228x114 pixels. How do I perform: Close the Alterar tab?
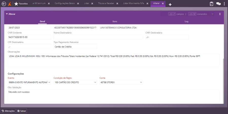click(163, 4)
